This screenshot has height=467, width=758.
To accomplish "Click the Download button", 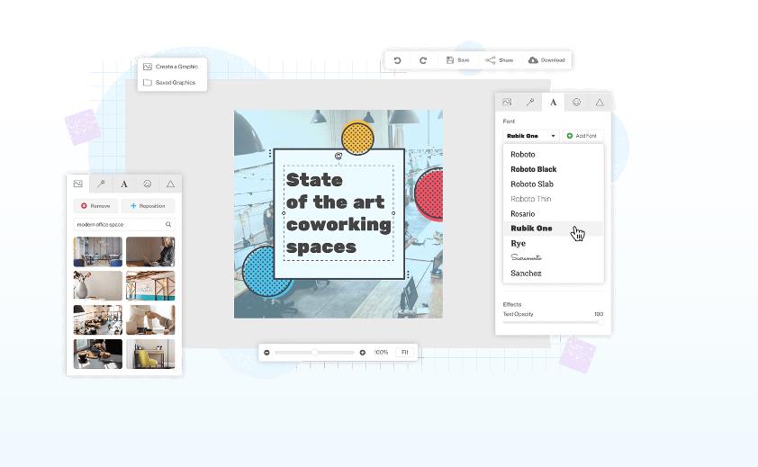I will coord(546,60).
